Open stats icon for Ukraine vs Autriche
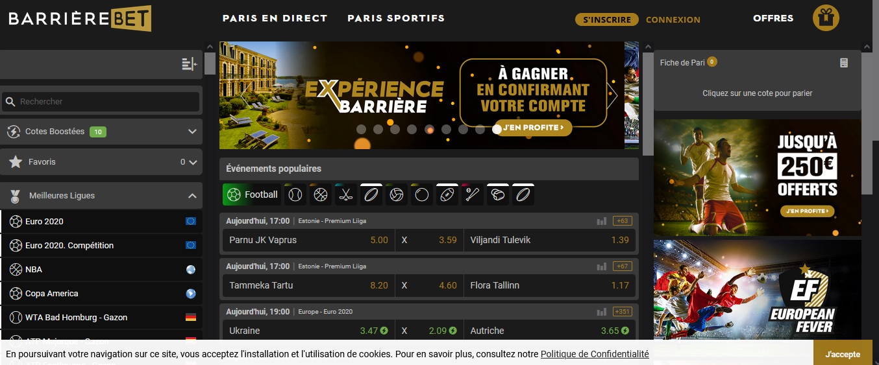This screenshot has width=879, height=365. tap(602, 312)
